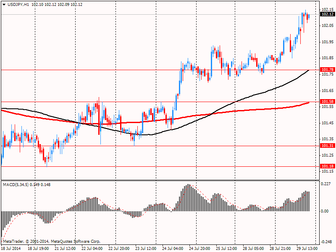Click the 22 Jul 04:00 time label
336x252 pixels.
(92, 249)
